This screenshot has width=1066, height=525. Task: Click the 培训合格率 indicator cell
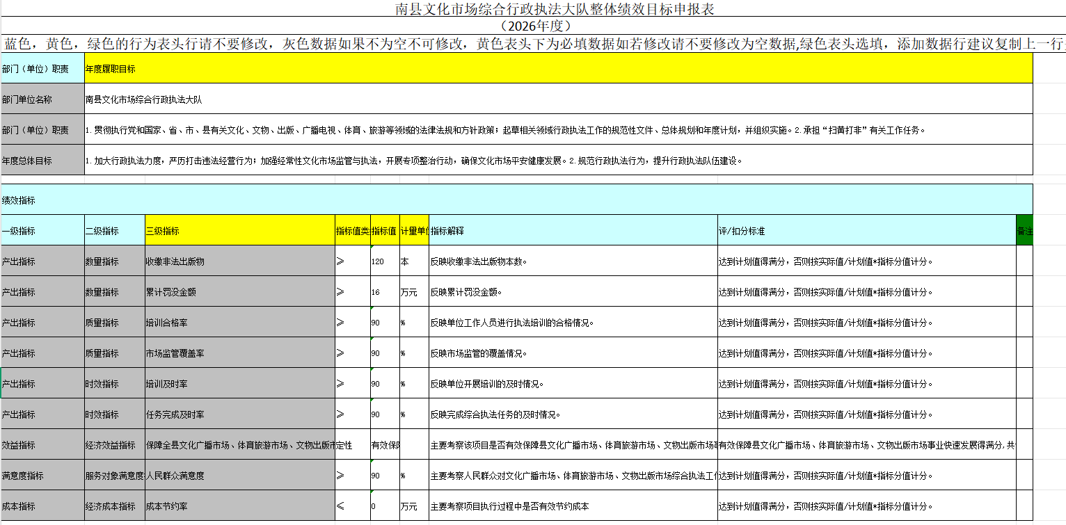click(239, 323)
